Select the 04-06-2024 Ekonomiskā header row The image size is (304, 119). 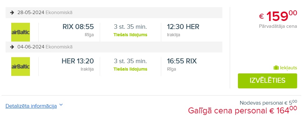pos(114,47)
